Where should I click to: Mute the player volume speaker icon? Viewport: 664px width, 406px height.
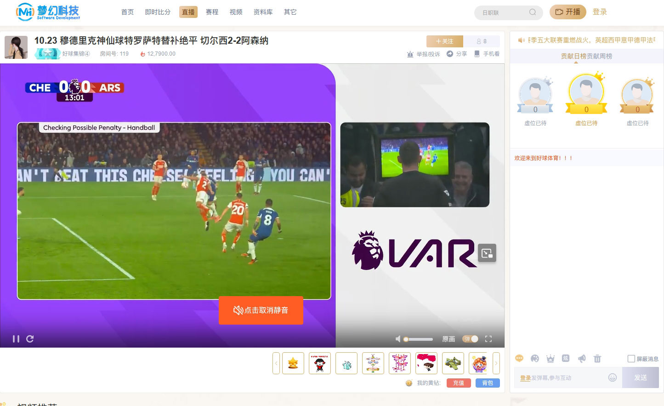point(398,339)
